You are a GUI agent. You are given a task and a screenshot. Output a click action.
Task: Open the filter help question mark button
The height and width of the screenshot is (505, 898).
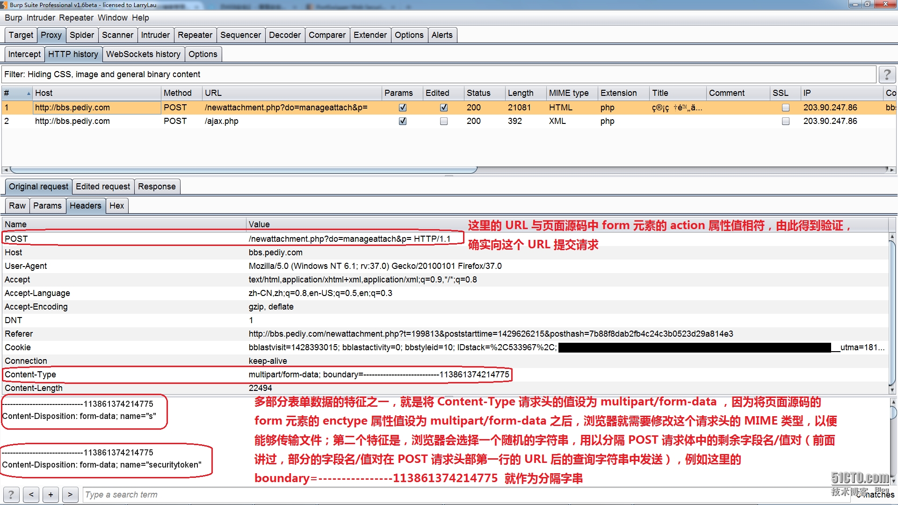click(x=887, y=74)
